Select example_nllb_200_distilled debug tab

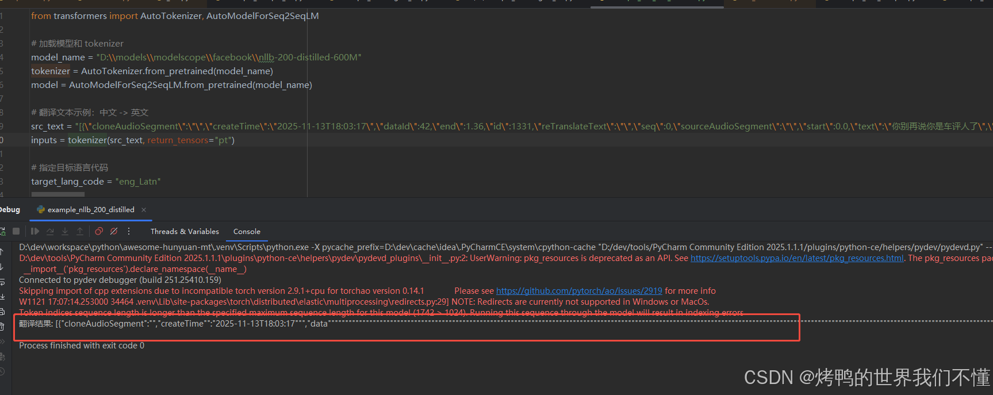click(91, 209)
